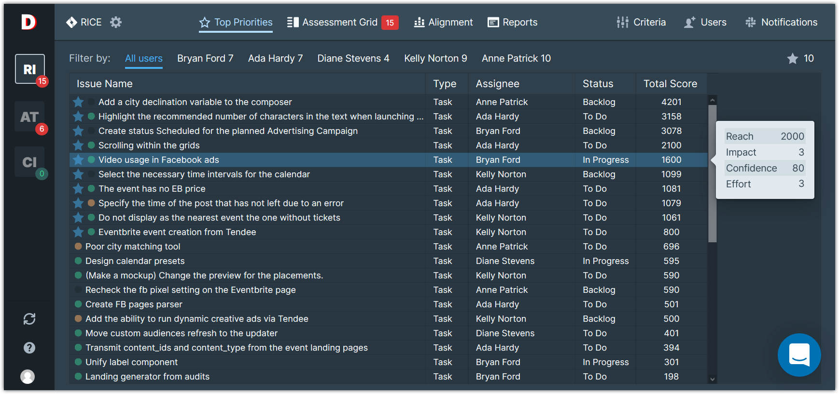This screenshot has width=839, height=394.
Task: Unstar 'Video usage in Facebook ads' issue
Action: 78,160
